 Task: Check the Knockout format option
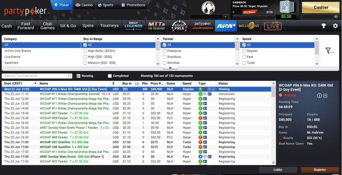click(x=164, y=57)
